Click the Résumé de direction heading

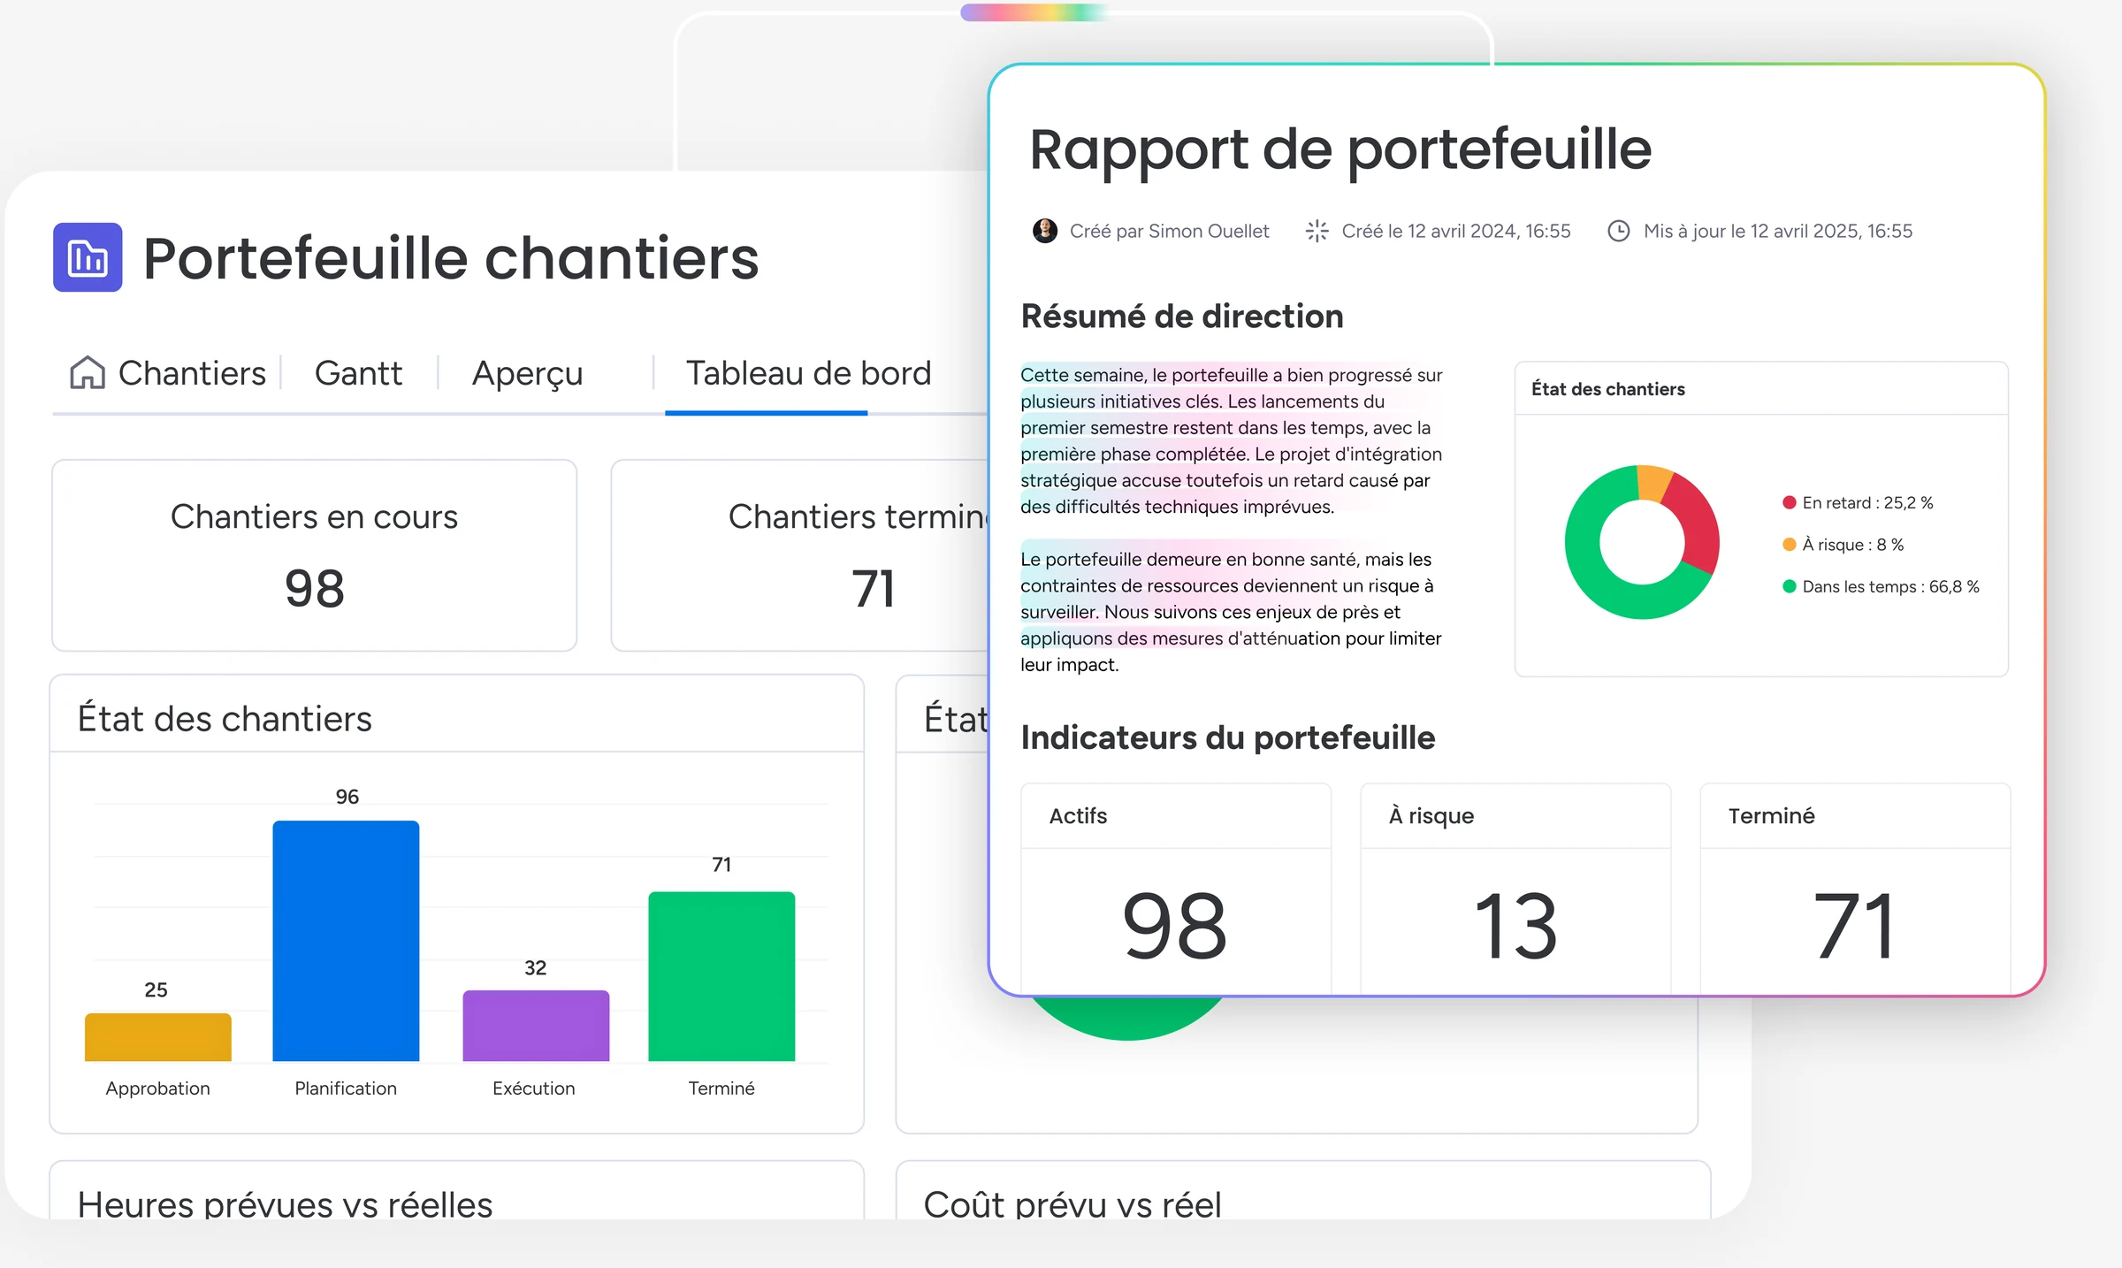(x=1182, y=316)
